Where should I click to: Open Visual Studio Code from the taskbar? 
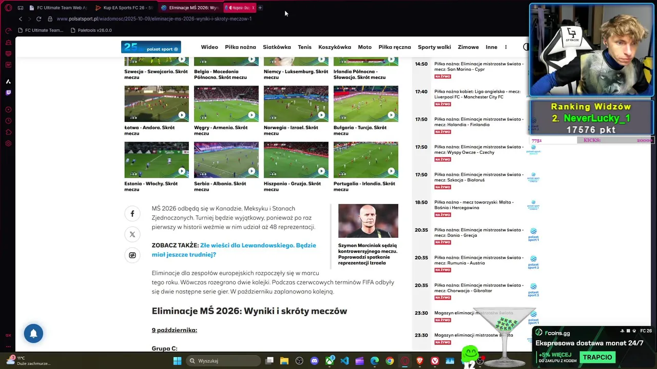point(344,361)
